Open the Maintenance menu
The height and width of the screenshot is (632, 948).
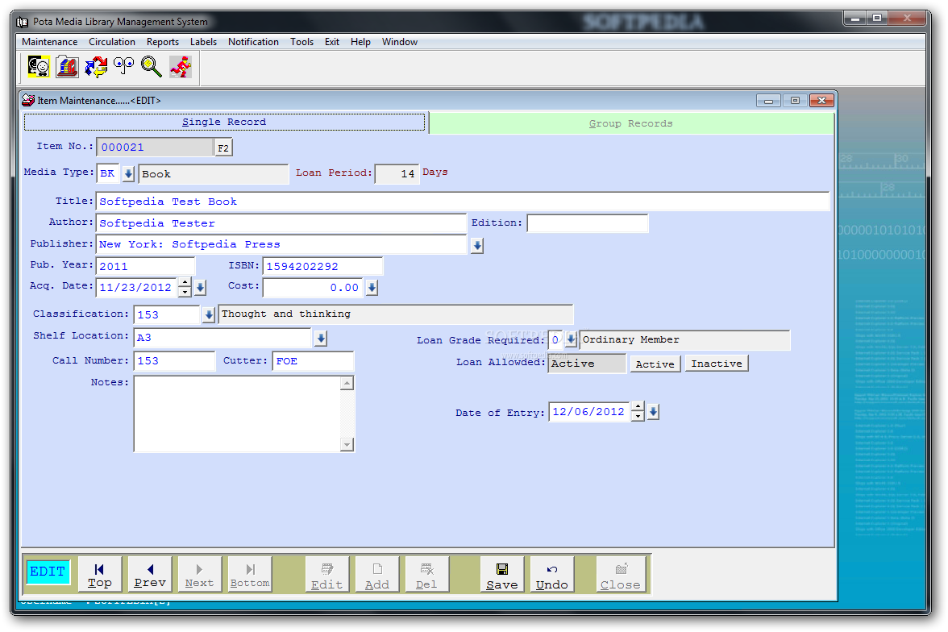(x=50, y=42)
